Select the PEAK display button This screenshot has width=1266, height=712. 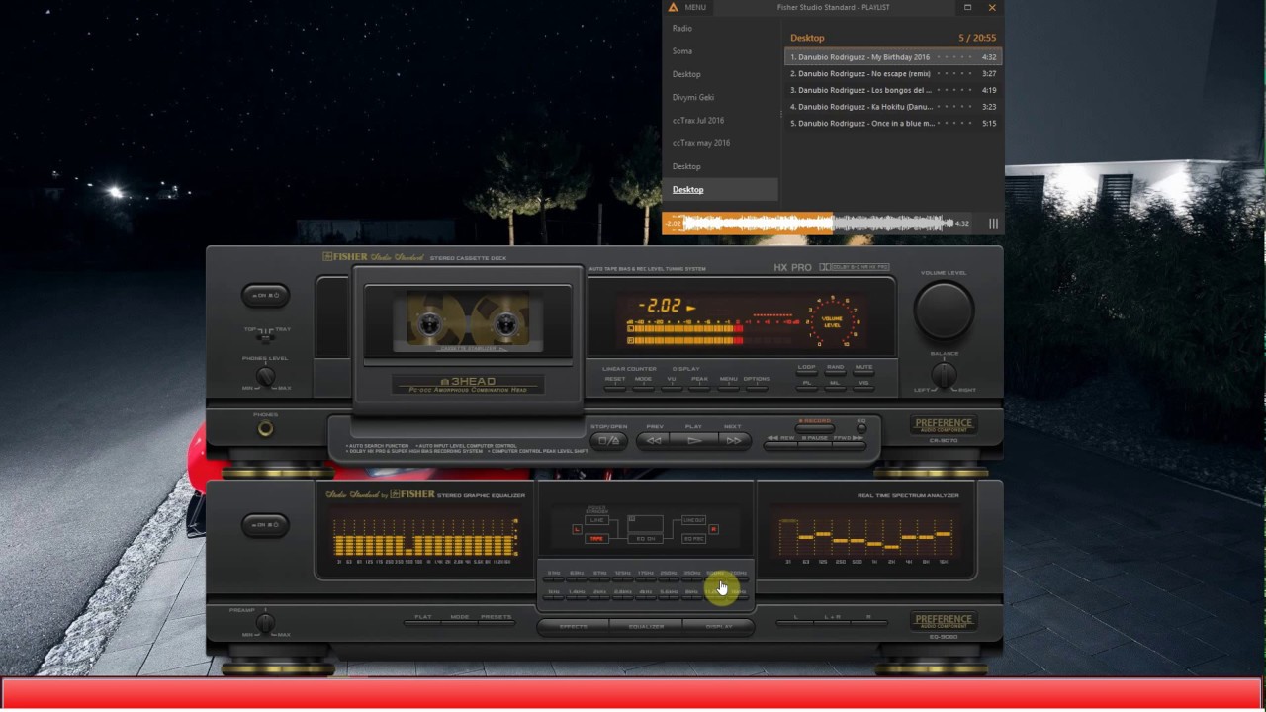(699, 389)
